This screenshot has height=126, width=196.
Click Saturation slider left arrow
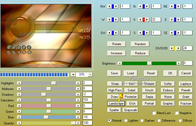[19, 100]
